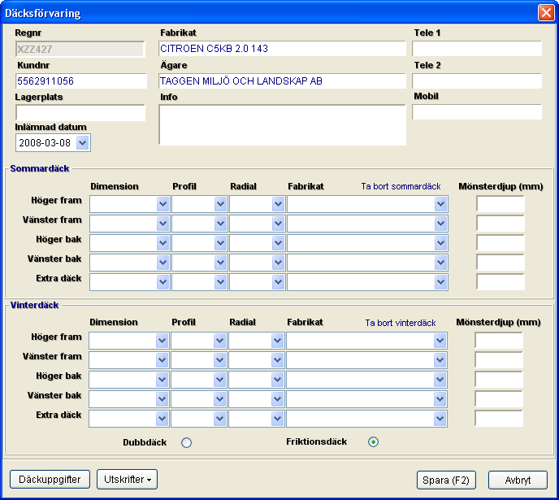Open Sommardäck Vänster fram Profil dropdown

[221, 224]
